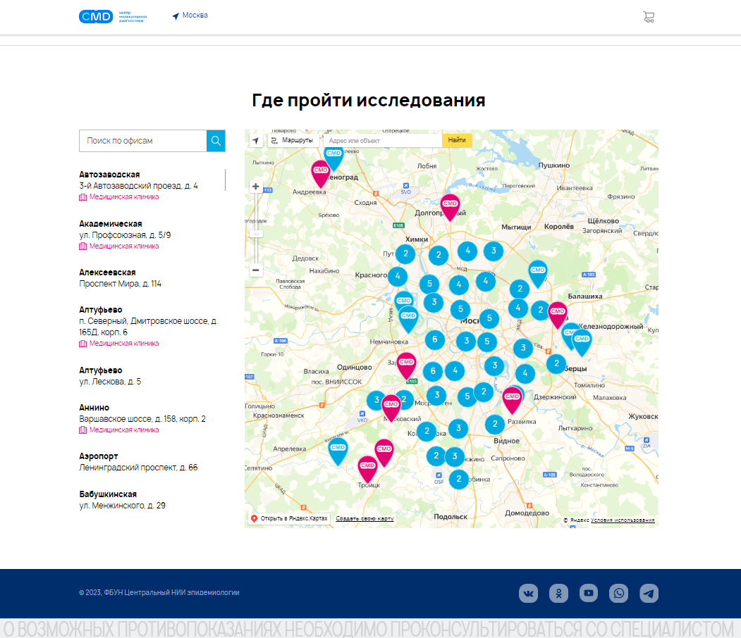Click the map zoom slider handle
The image size is (741, 638).
click(256, 234)
